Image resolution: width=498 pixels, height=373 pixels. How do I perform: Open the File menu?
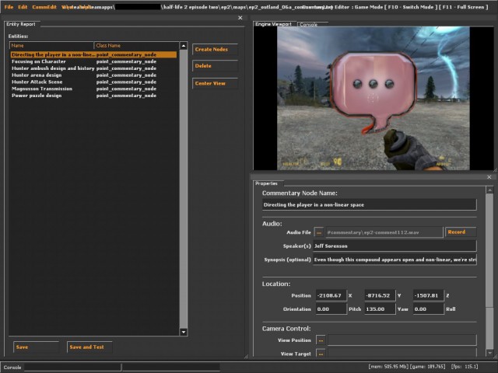9,7
